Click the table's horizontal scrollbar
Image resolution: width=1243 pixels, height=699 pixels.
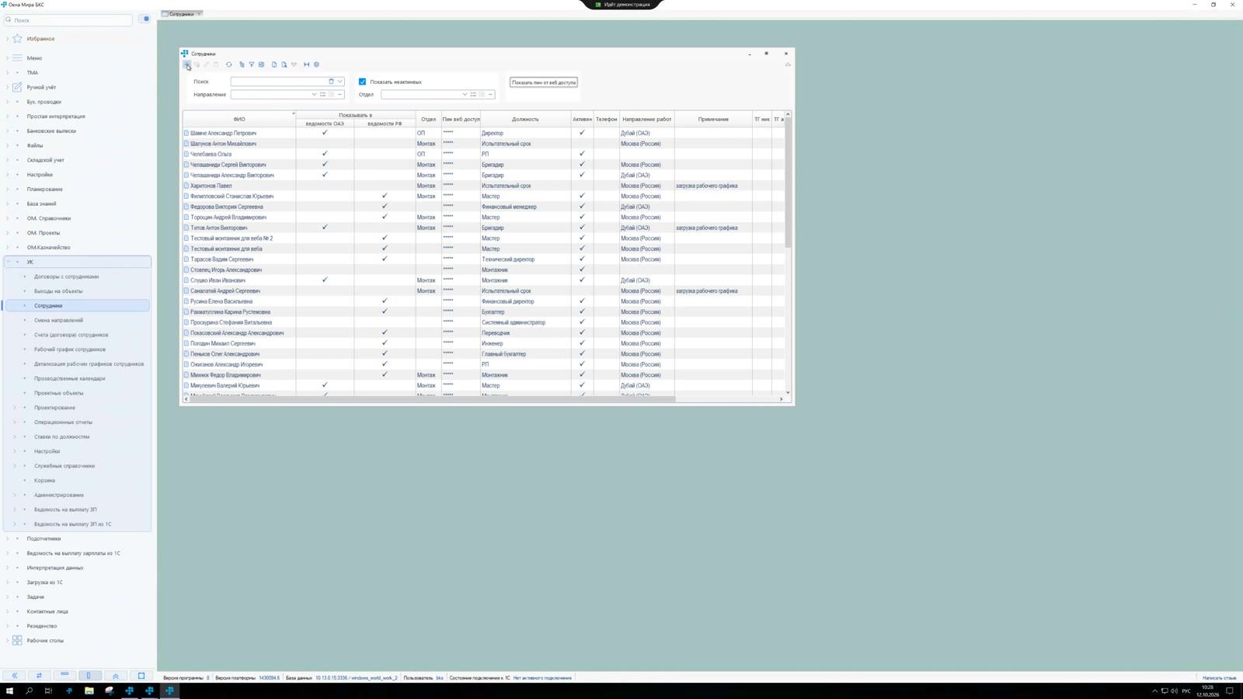[x=432, y=399]
